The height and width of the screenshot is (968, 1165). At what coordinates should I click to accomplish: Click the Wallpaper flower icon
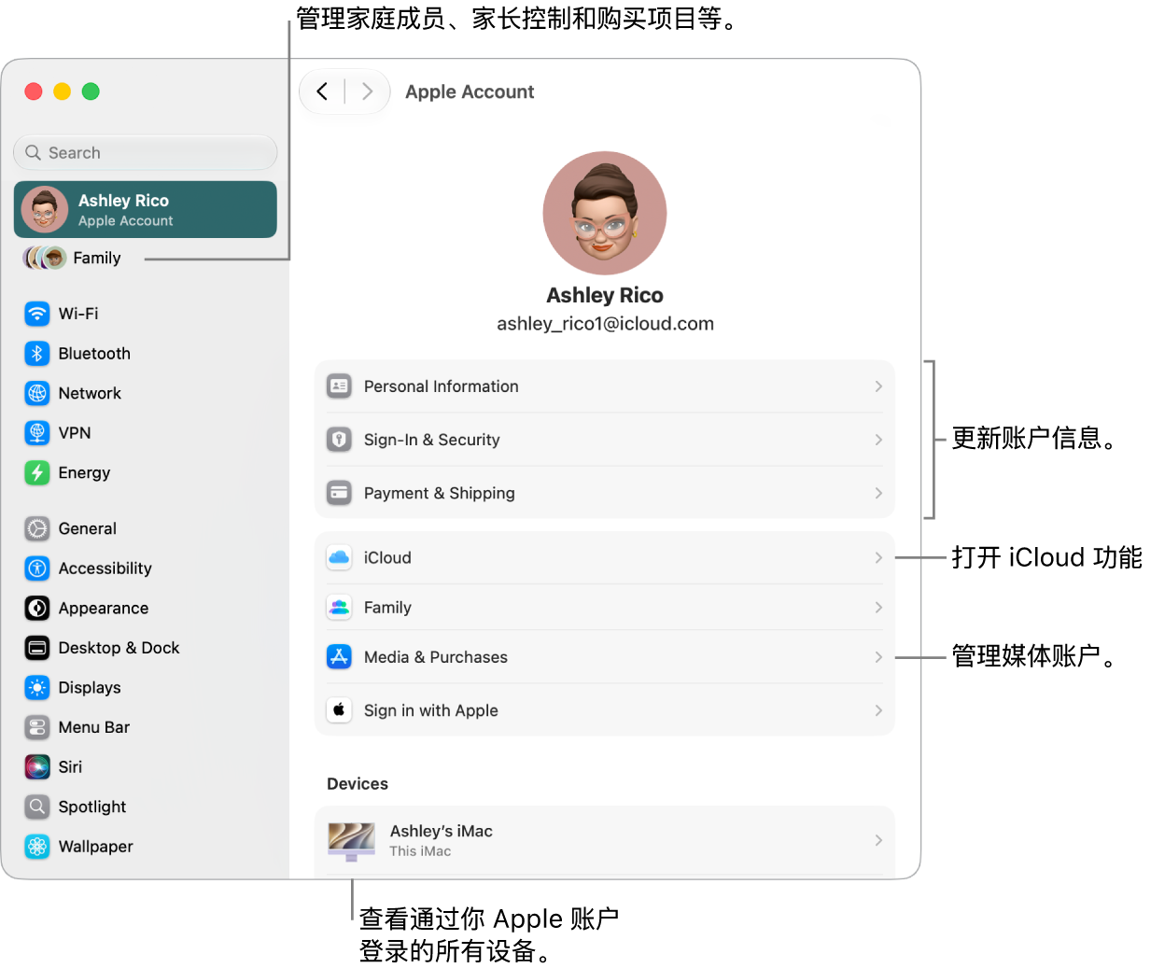37,847
